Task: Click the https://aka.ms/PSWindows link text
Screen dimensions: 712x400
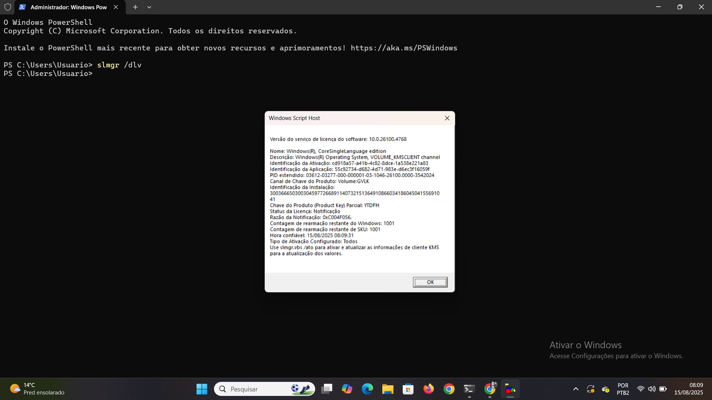Action: pyautogui.click(x=404, y=48)
